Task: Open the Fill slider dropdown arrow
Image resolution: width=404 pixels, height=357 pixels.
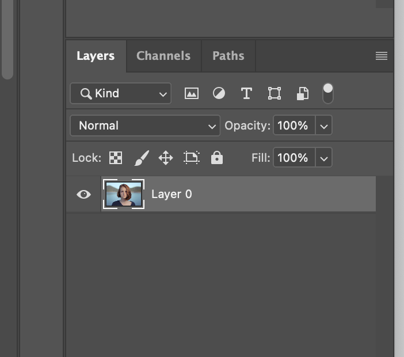Action: point(324,158)
